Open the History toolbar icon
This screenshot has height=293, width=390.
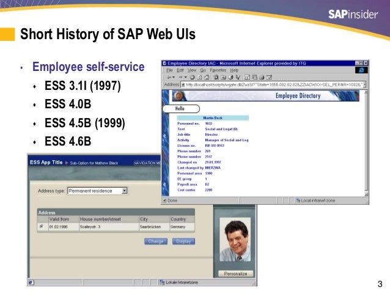tap(230, 77)
